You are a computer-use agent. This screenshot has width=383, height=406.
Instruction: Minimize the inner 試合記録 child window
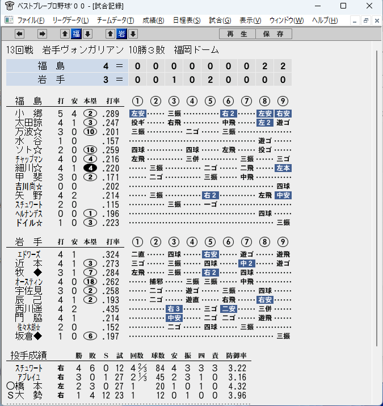coord(355,20)
